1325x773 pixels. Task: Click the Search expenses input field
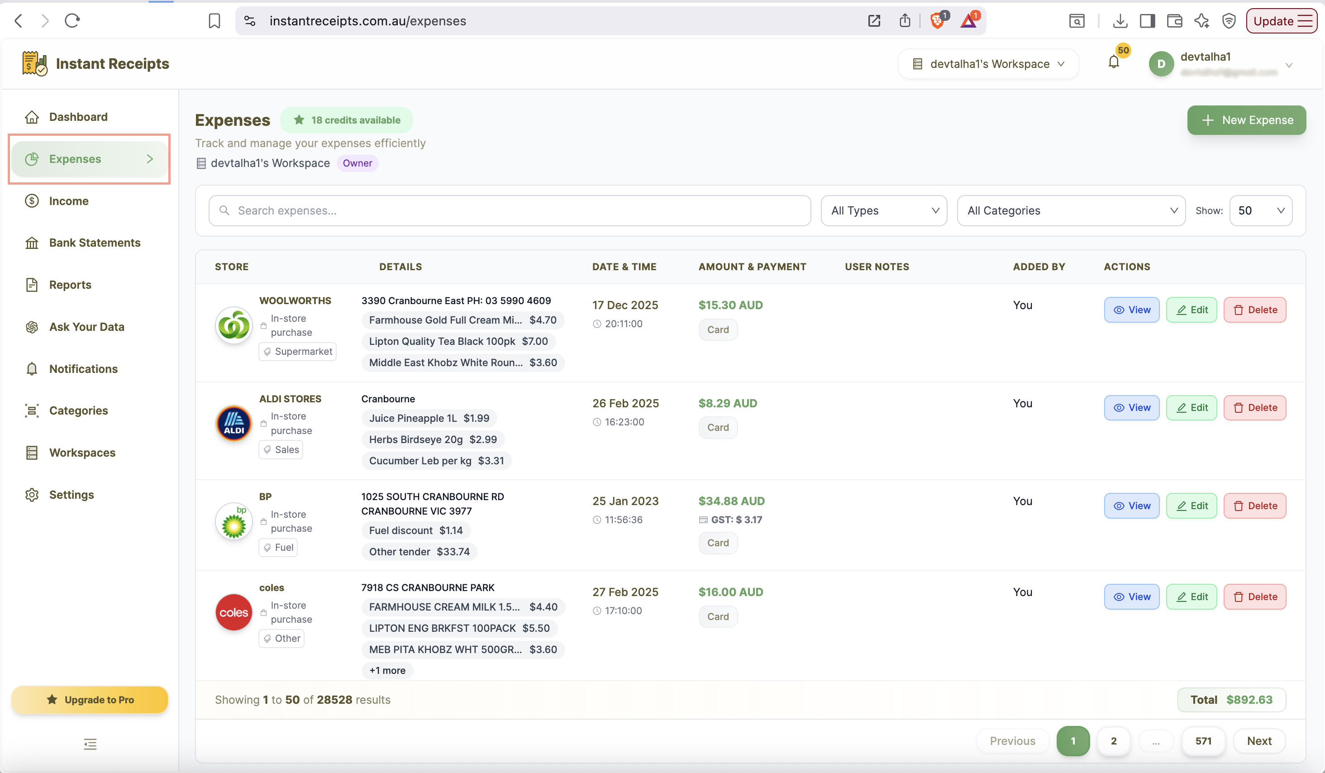(510, 211)
